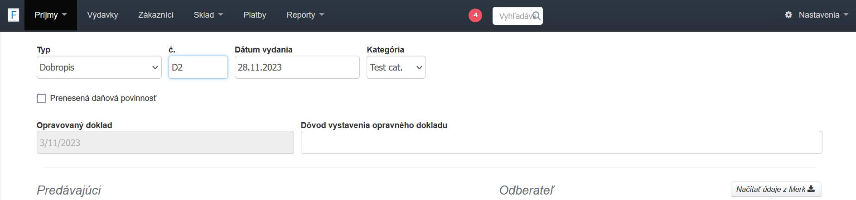The width and height of the screenshot is (856, 200).
Task: Go to the Výdavky section
Action: point(102,15)
